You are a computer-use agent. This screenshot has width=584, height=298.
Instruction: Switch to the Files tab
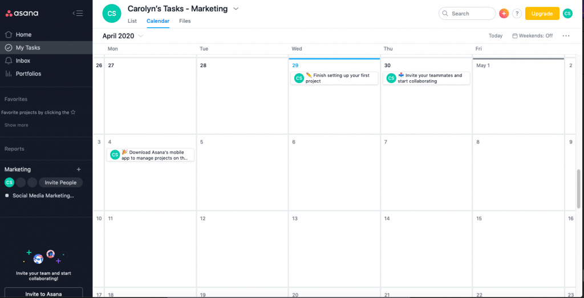pyautogui.click(x=185, y=21)
